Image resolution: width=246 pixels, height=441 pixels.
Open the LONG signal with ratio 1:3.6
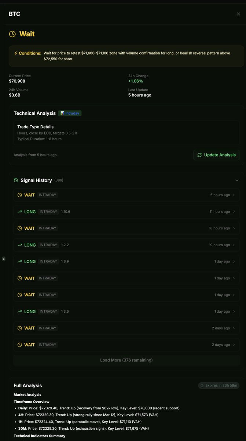(x=126, y=311)
